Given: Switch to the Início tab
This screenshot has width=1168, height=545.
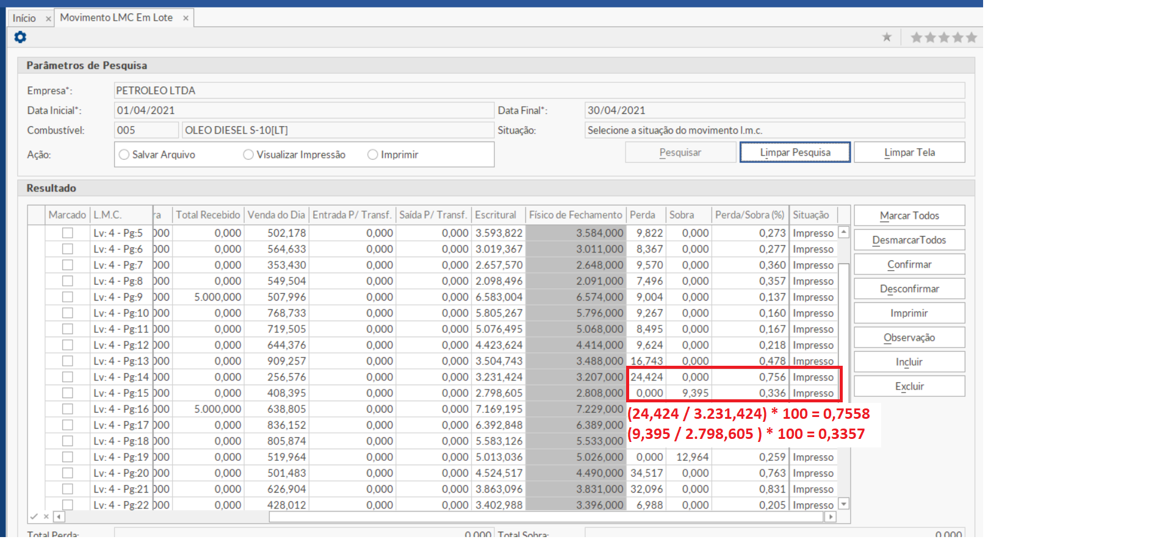Looking at the screenshot, I should click(24, 18).
